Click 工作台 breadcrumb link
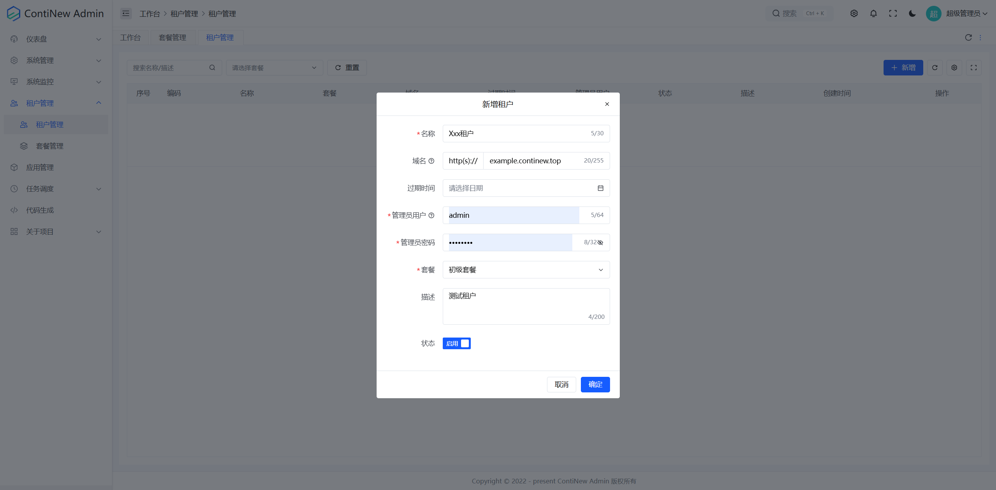The image size is (996, 490). click(x=150, y=14)
